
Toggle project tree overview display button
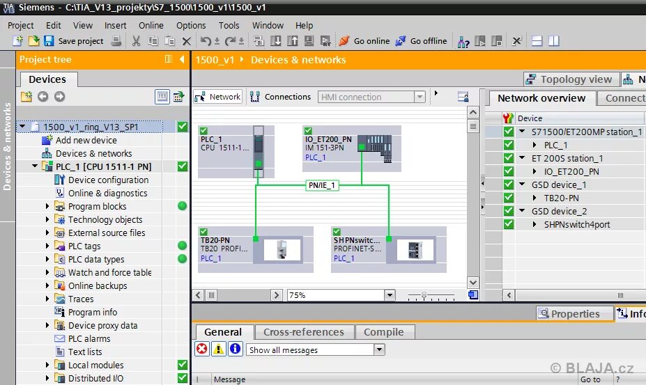pyautogui.click(x=162, y=97)
